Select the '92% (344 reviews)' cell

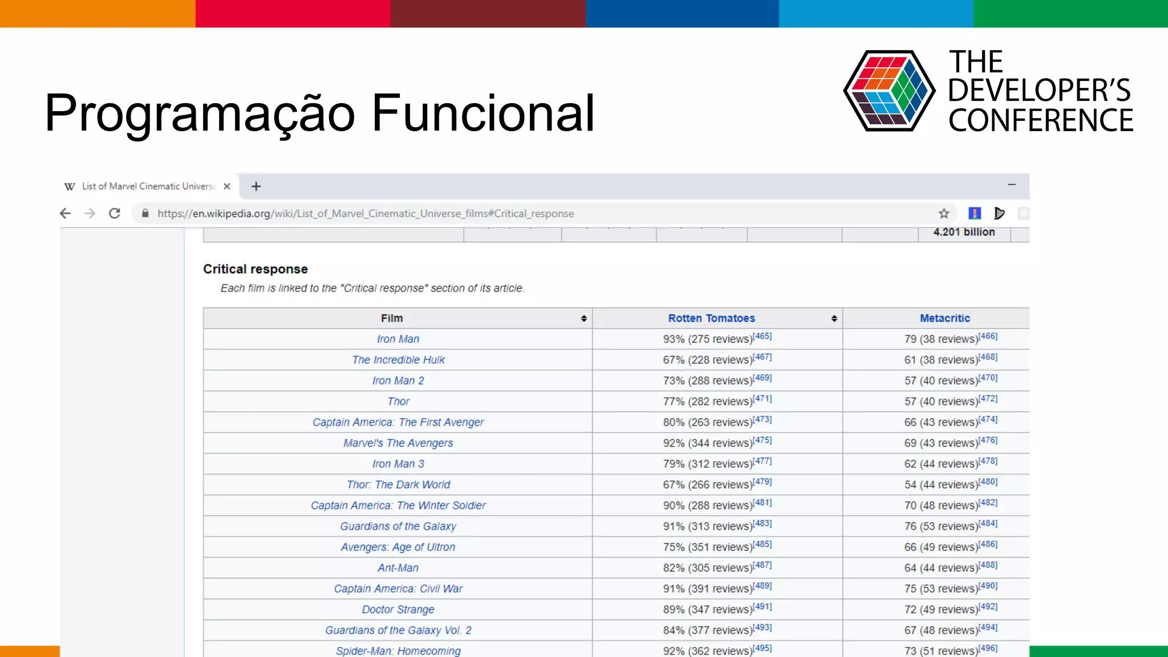[x=717, y=443]
